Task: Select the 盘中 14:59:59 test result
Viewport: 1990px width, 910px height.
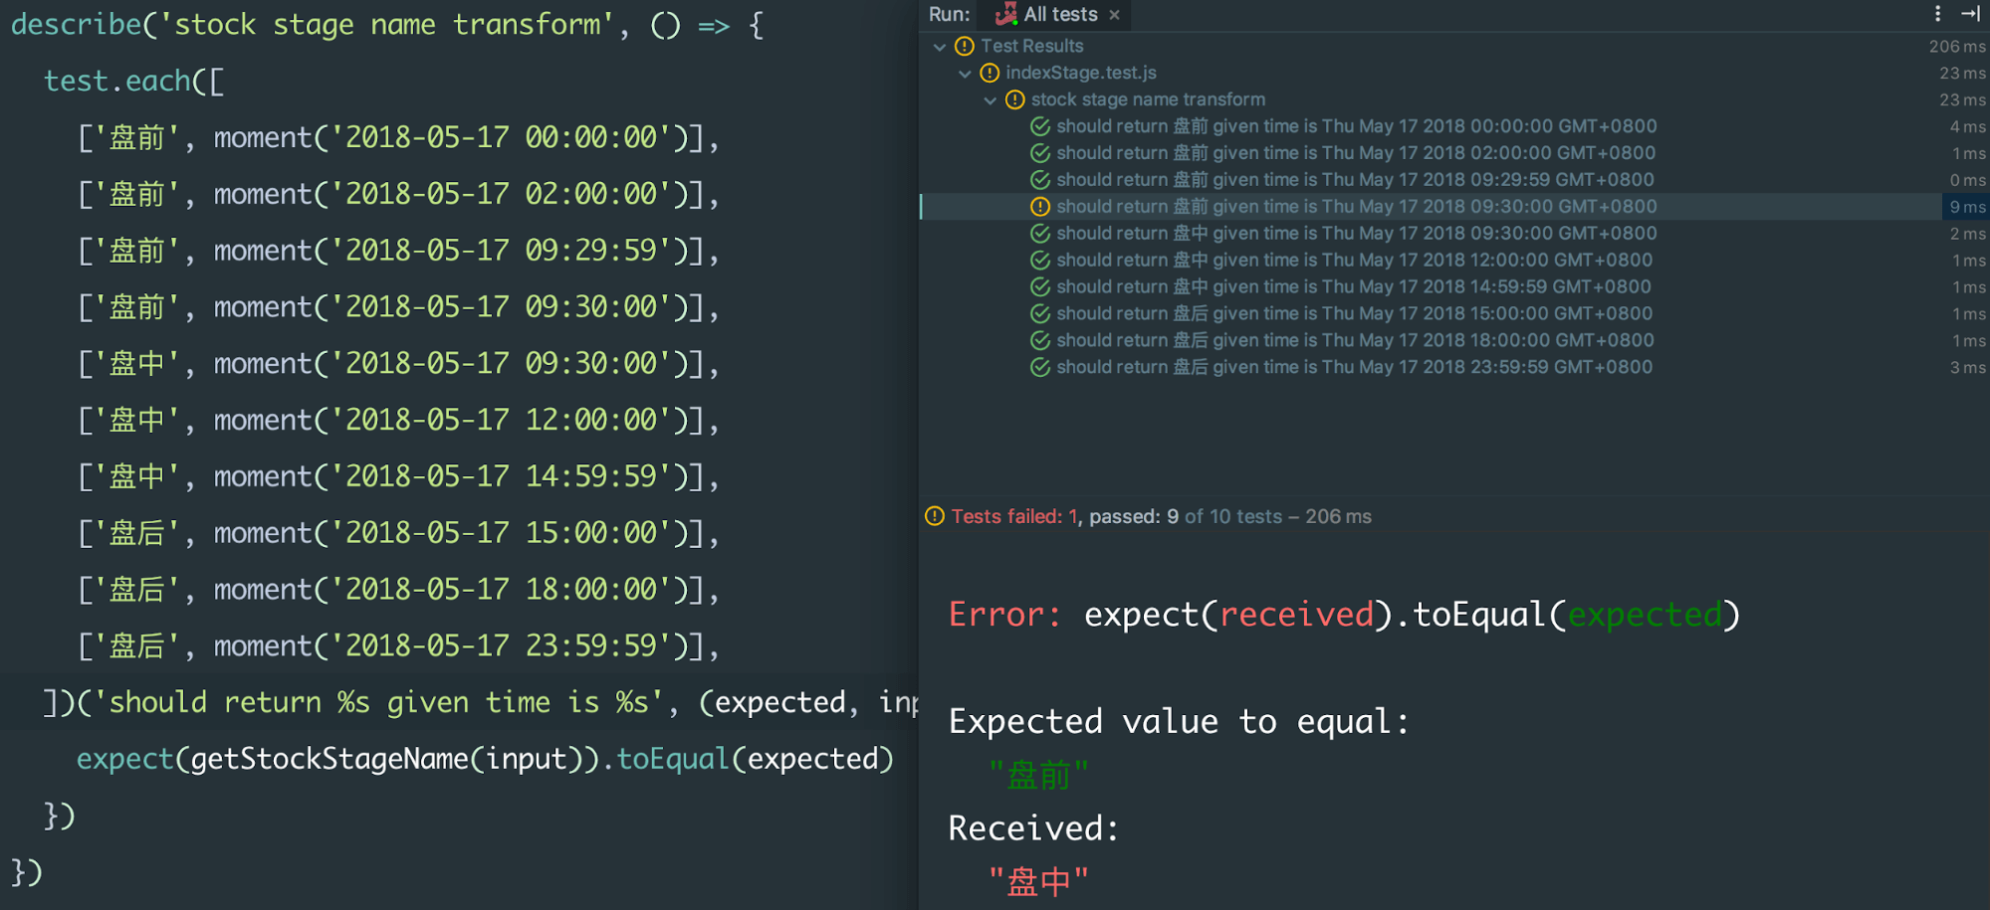Action: [1354, 287]
